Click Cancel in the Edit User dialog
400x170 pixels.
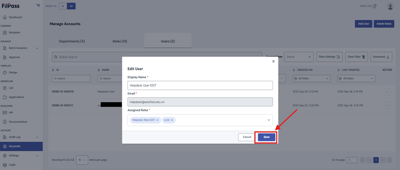coord(247,137)
